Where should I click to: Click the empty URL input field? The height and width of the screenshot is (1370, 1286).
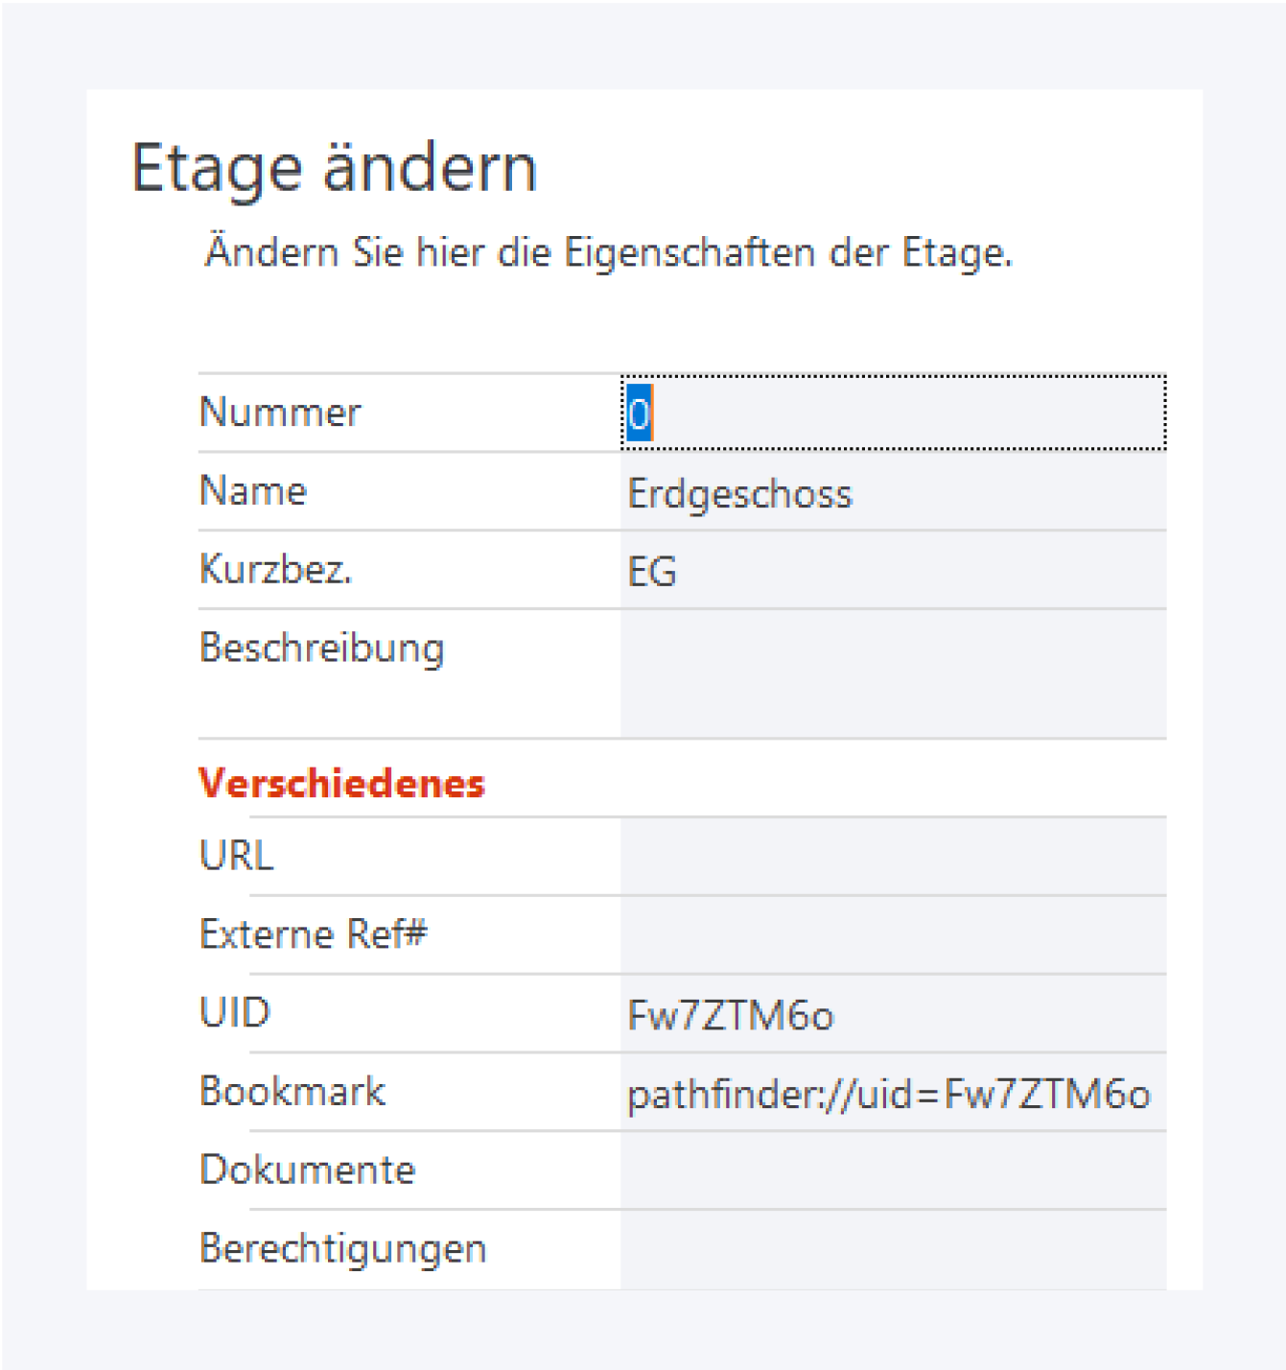[892, 857]
